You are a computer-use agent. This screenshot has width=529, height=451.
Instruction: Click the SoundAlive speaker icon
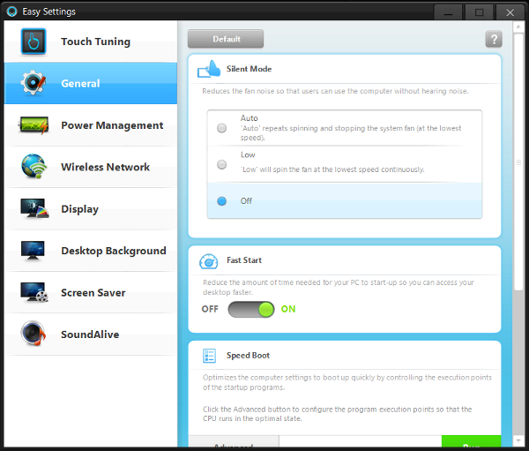coord(34,334)
